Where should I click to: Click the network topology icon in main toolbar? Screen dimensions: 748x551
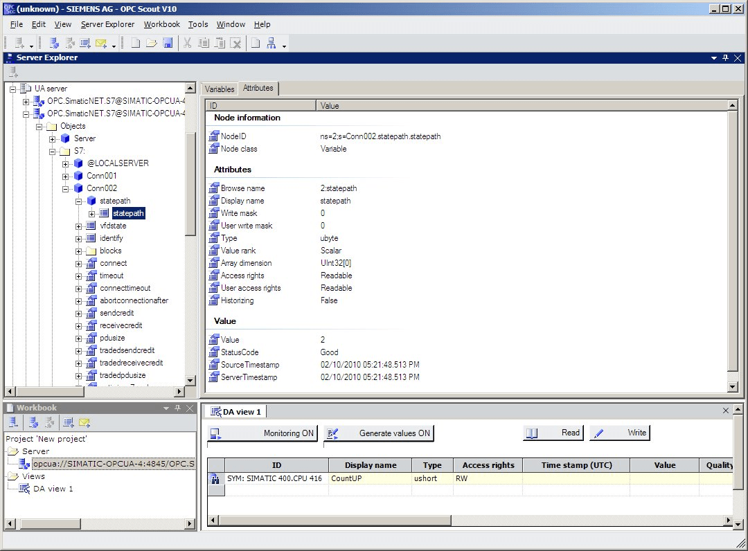click(x=271, y=44)
